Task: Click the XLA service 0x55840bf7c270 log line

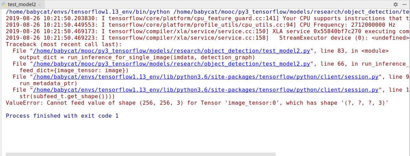Action: (208, 31)
